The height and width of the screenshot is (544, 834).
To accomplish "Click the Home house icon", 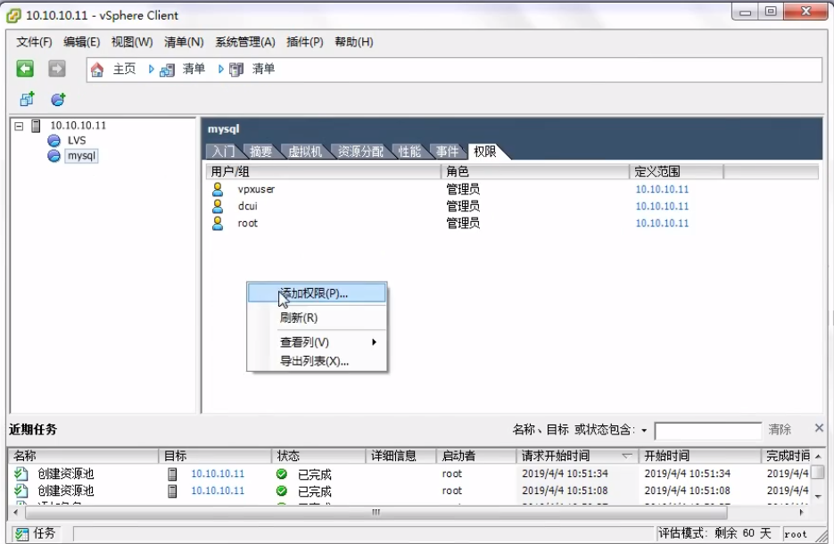I will pyautogui.click(x=97, y=70).
